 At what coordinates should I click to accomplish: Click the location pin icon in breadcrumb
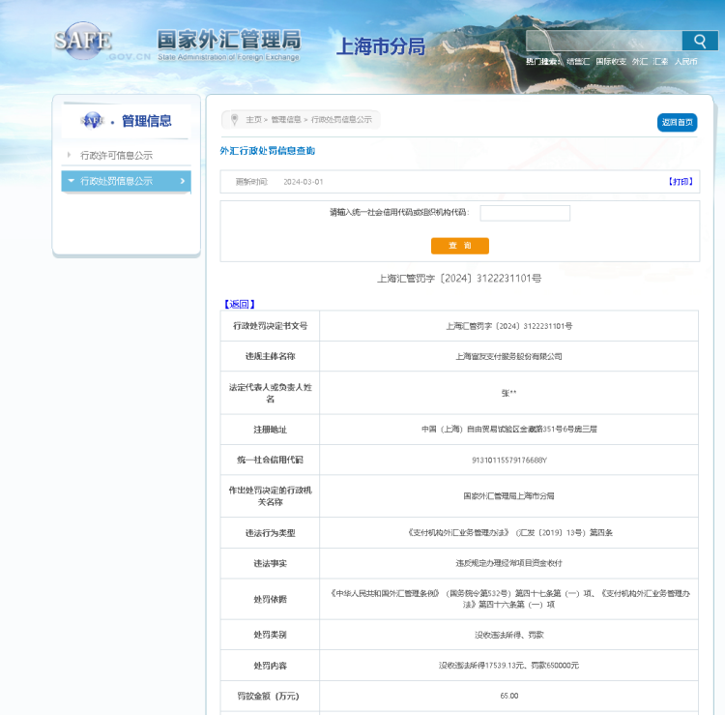[235, 119]
